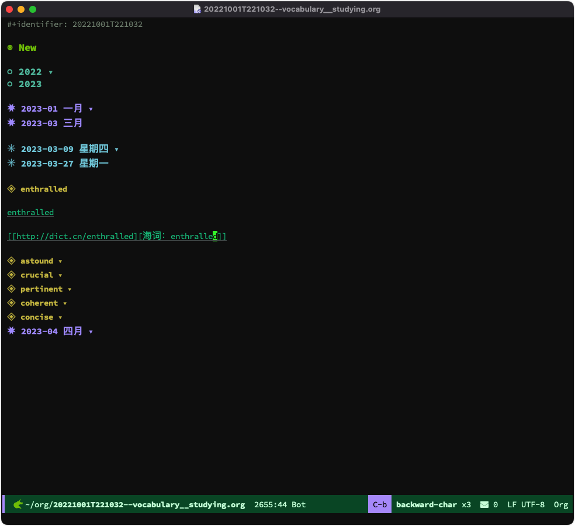Expand the folded 2022 heading arrow
The width and height of the screenshot is (575, 526).
click(x=51, y=72)
